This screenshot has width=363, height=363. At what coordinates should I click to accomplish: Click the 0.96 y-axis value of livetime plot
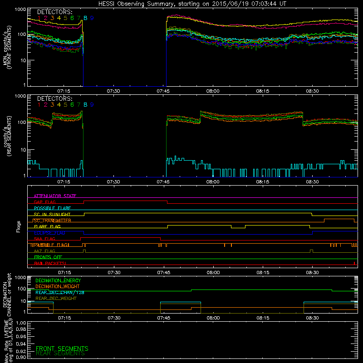21,336
